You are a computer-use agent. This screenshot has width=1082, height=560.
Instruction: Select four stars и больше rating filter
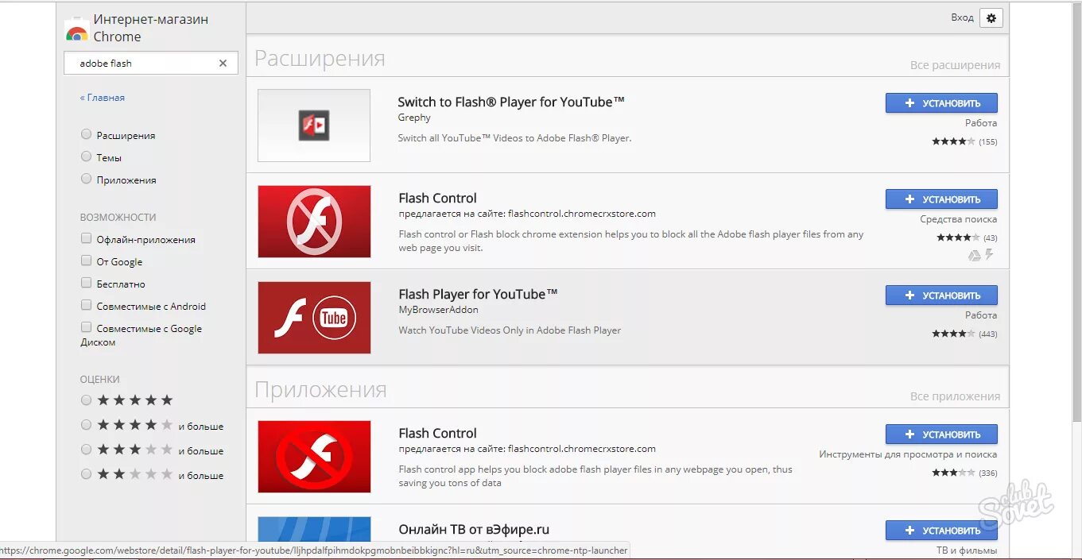(x=86, y=425)
